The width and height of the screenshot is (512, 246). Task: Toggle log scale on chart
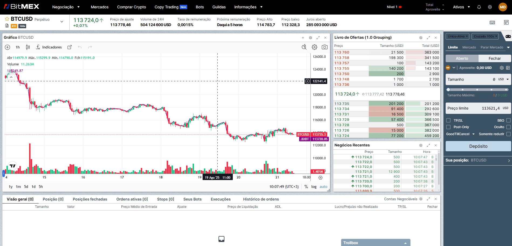(x=314, y=187)
